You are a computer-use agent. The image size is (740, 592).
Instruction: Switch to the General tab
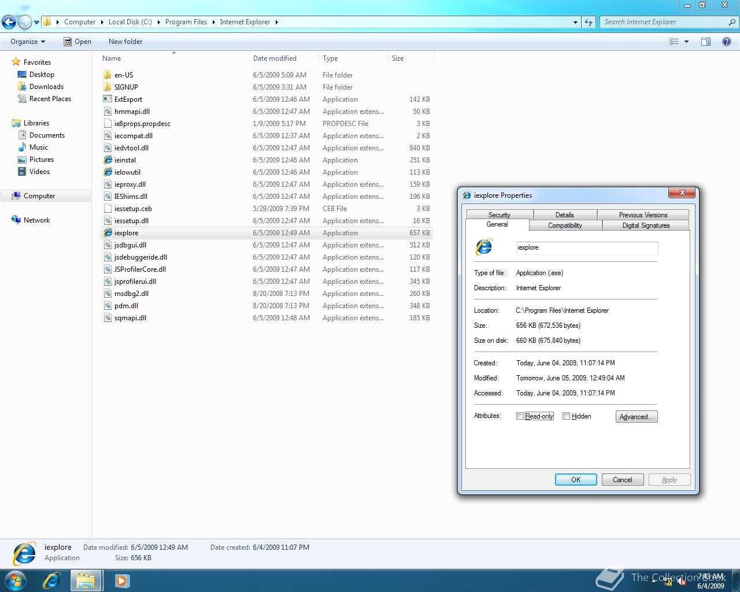(497, 225)
